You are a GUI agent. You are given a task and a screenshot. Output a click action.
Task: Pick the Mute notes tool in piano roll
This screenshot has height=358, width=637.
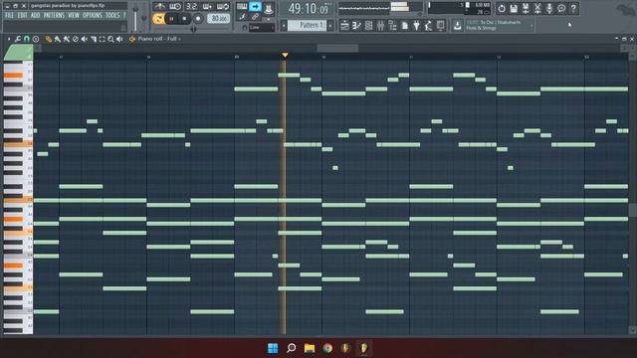pos(84,39)
